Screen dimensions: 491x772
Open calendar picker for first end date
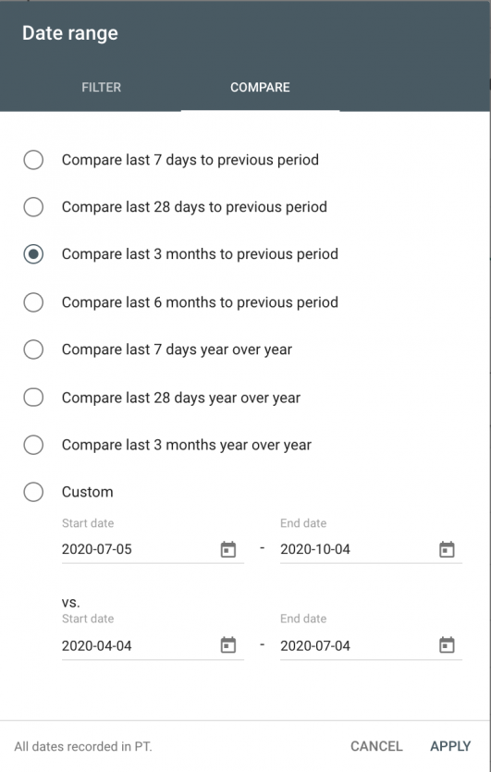point(447,549)
